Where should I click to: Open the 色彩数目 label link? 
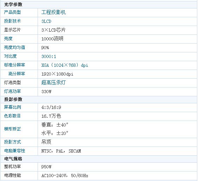tap(12, 116)
